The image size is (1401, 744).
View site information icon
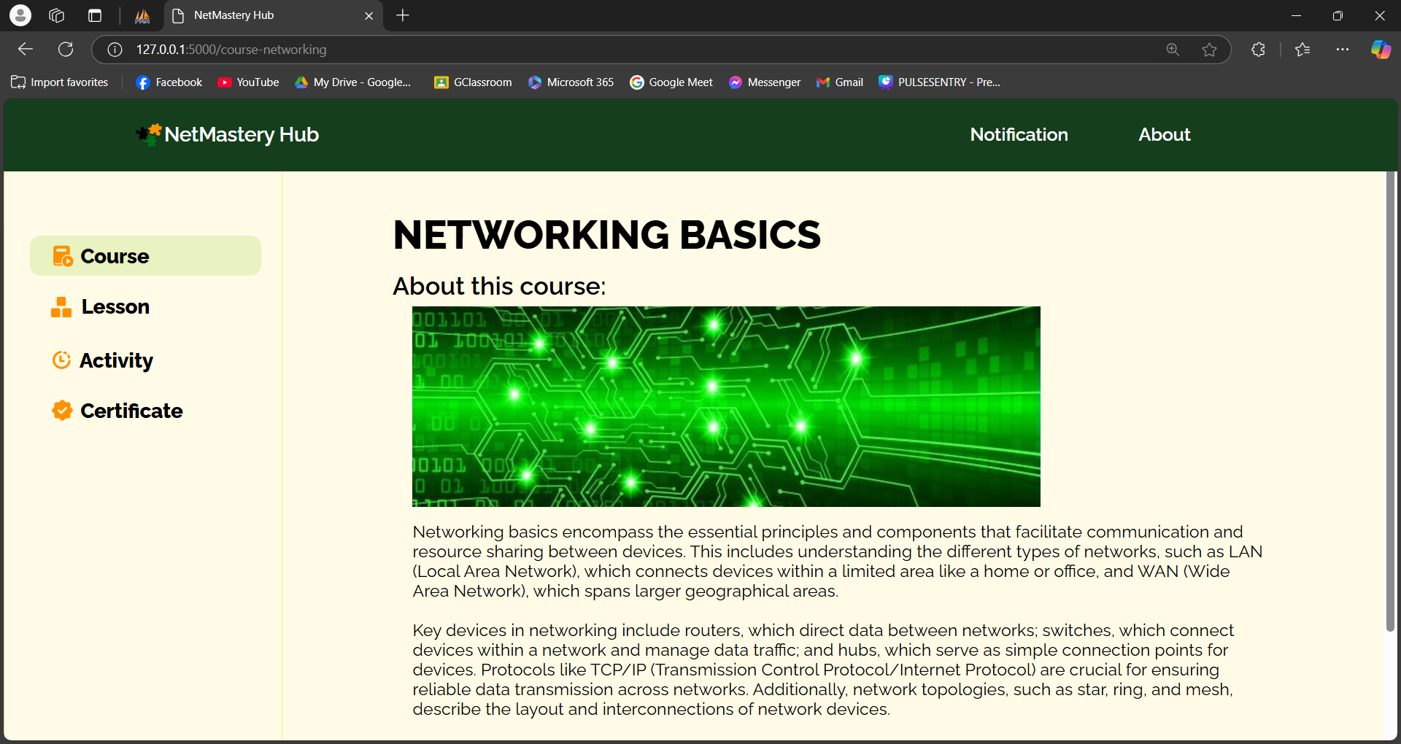point(115,50)
